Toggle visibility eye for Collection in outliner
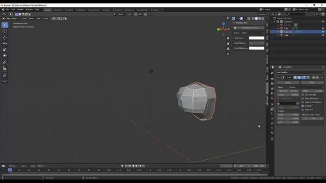Screen dimensions: 326x183 (x=323, y=21)
